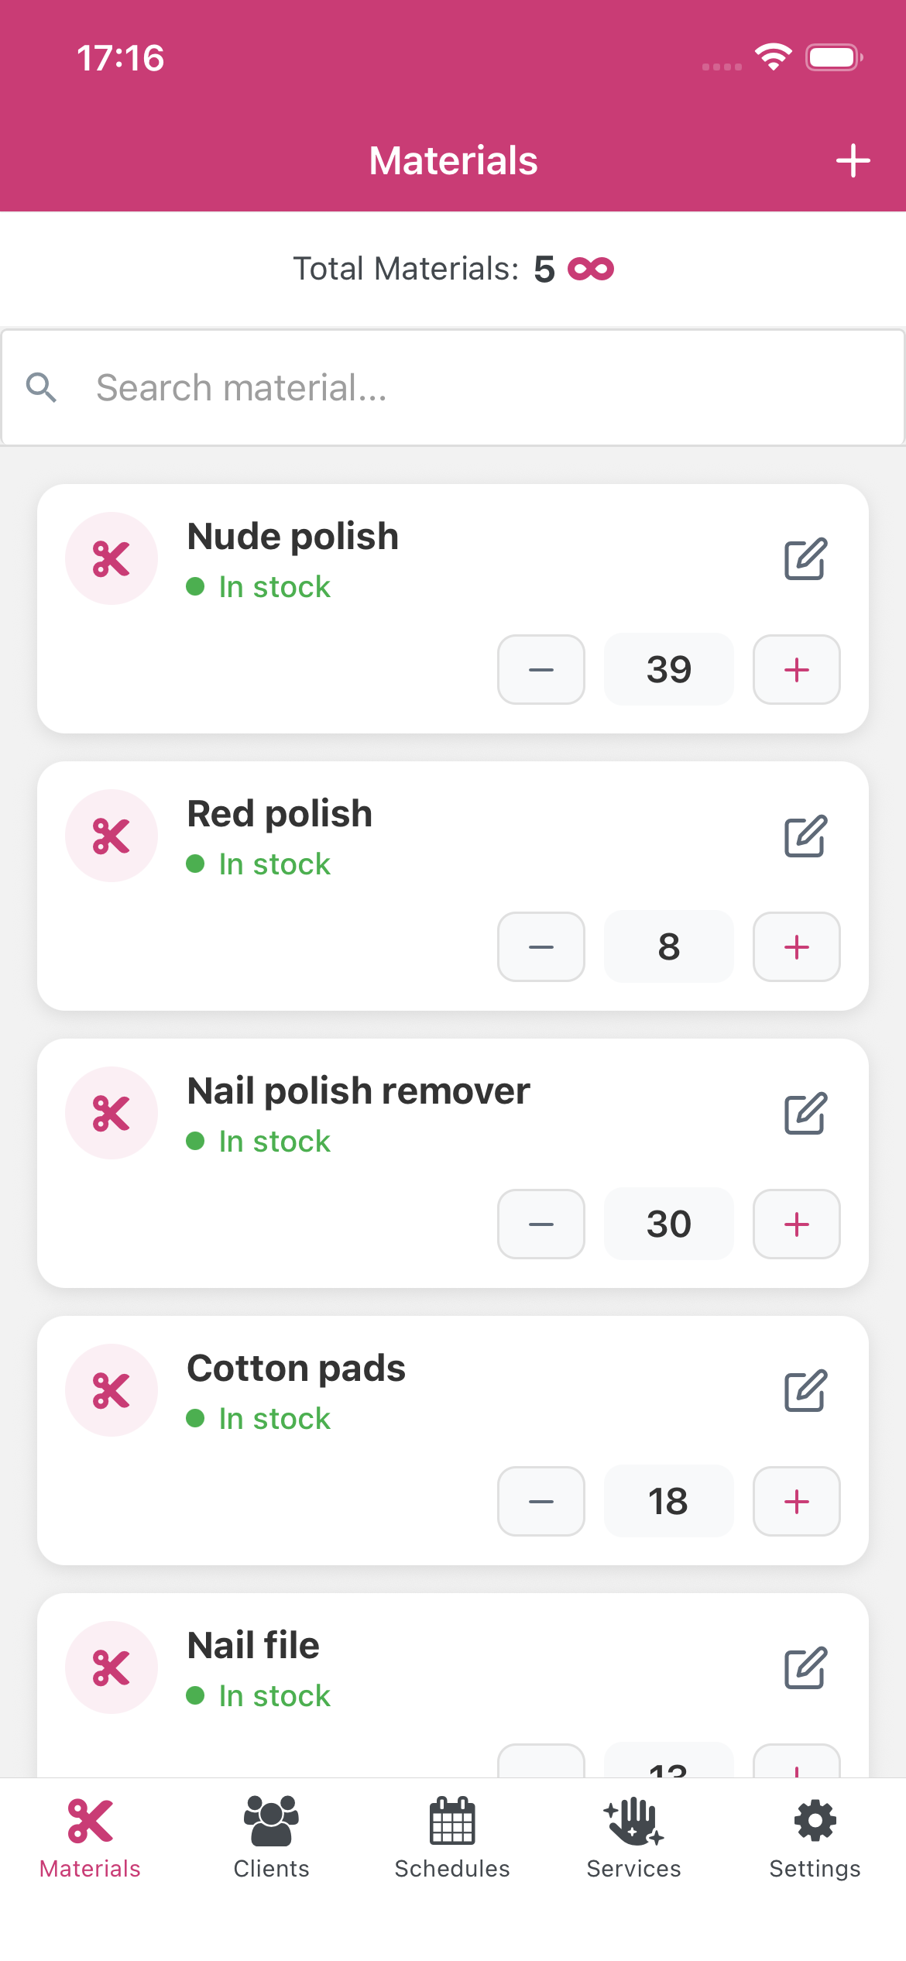
Task: Edit the Nail polish remover entry
Action: point(805,1114)
